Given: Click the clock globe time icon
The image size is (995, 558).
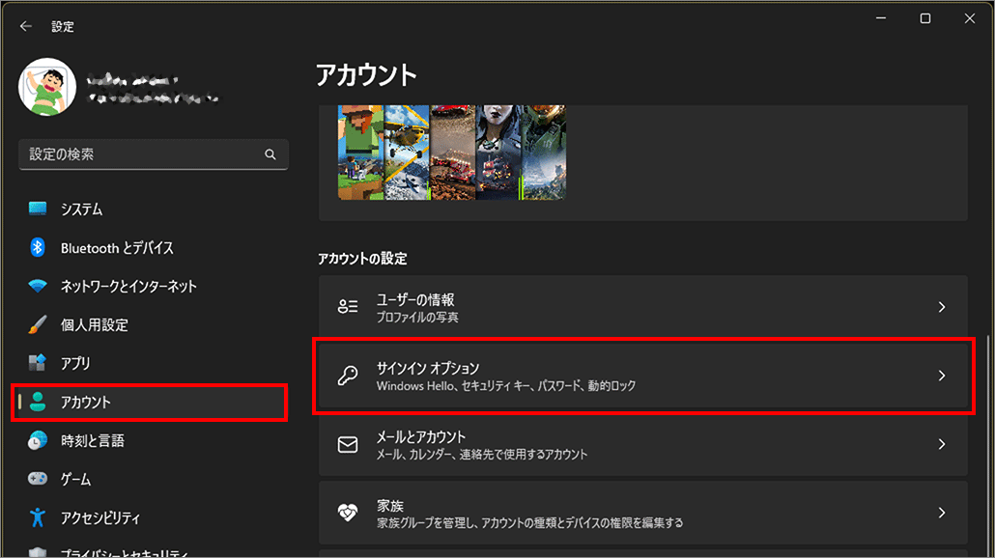Looking at the screenshot, I should tap(38, 440).
